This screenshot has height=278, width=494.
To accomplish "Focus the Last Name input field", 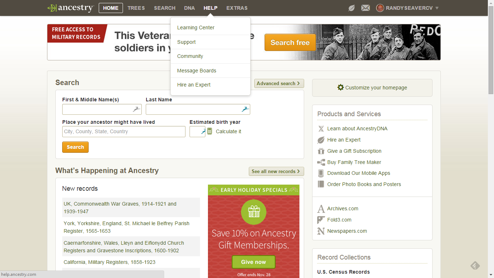I will pos(198,109).
